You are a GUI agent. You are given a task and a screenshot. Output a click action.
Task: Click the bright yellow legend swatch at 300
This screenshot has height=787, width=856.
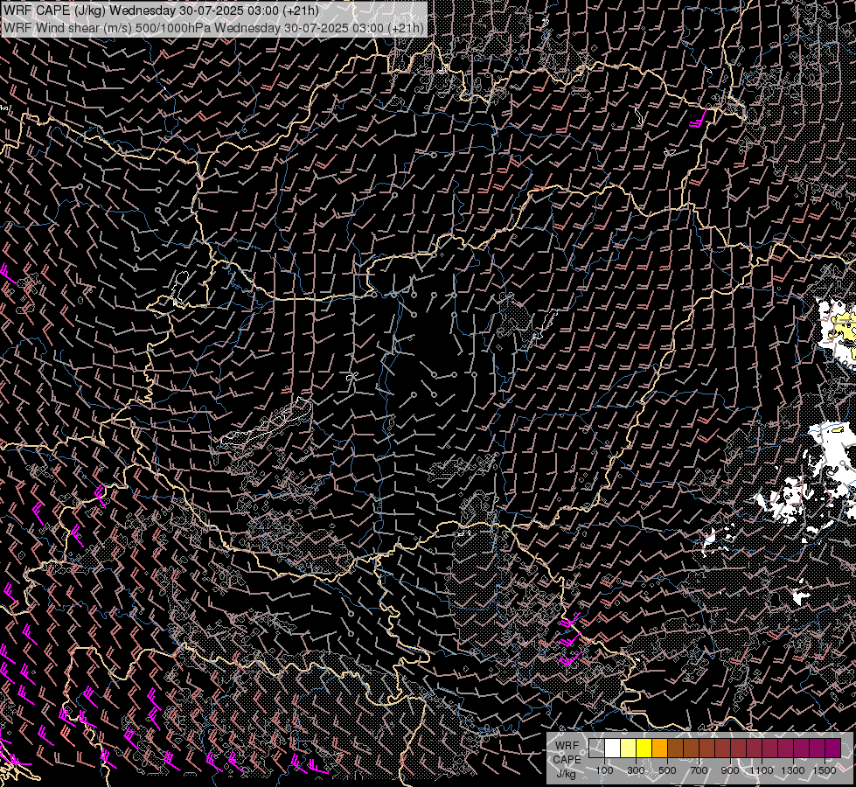pos(644,749)
